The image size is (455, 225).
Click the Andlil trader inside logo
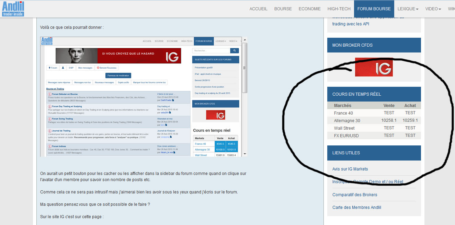13,9
